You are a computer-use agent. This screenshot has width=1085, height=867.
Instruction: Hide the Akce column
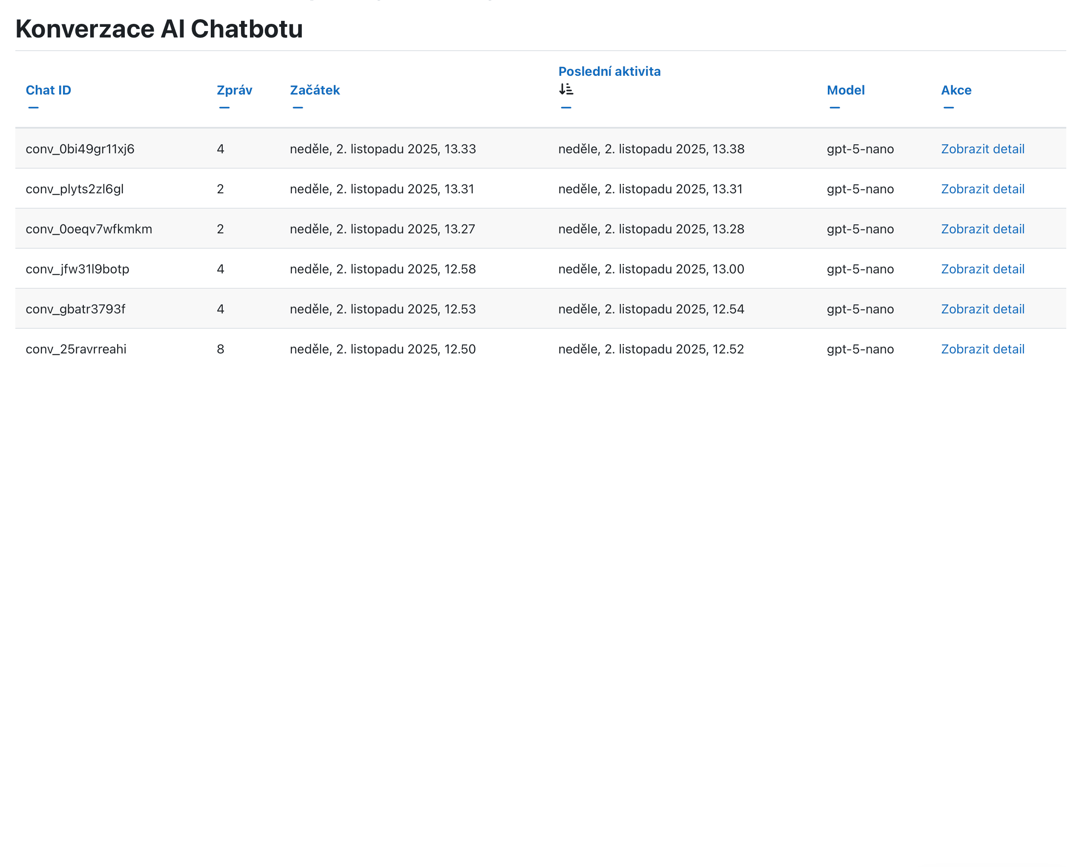point(948,108)
